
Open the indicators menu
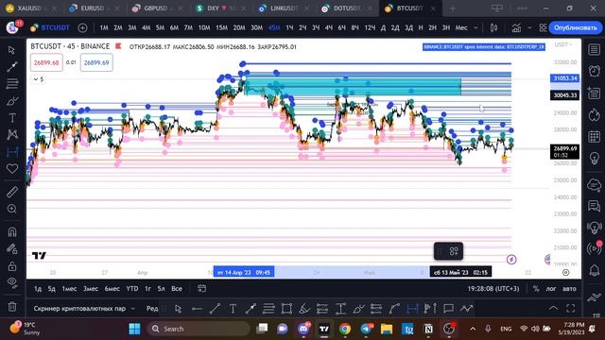[x=516, y=27]
